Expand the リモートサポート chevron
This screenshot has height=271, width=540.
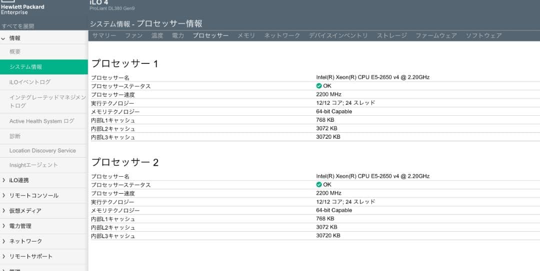coord(3,256)
